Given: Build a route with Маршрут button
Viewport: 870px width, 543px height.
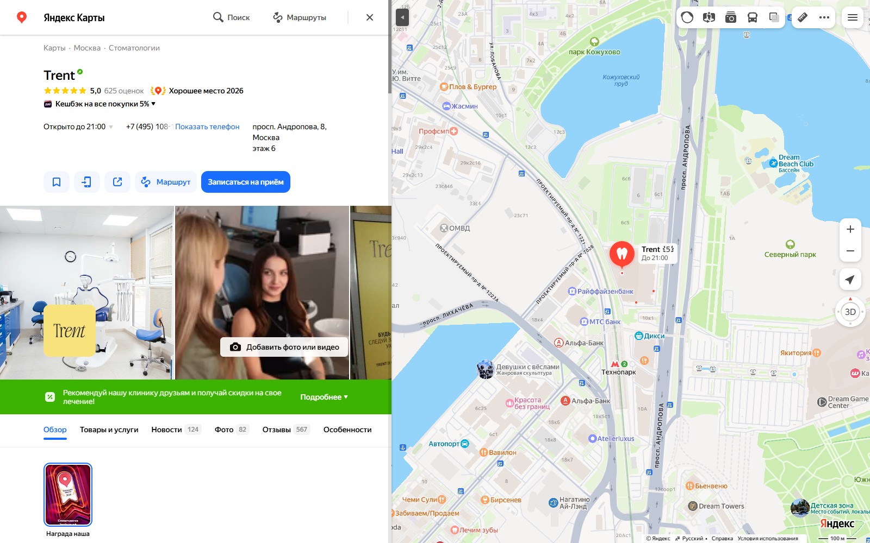Looking at the screenshot, I should (x=166, y=182).
